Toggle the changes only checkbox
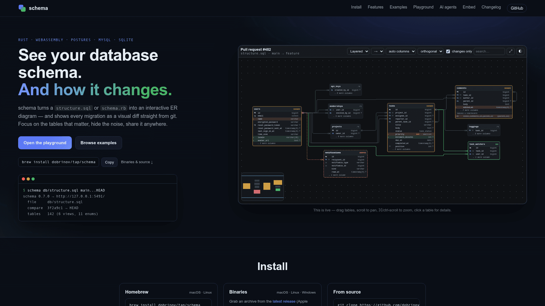The width and height of the screenshot is (545, 306). click(x=448, y=51)
